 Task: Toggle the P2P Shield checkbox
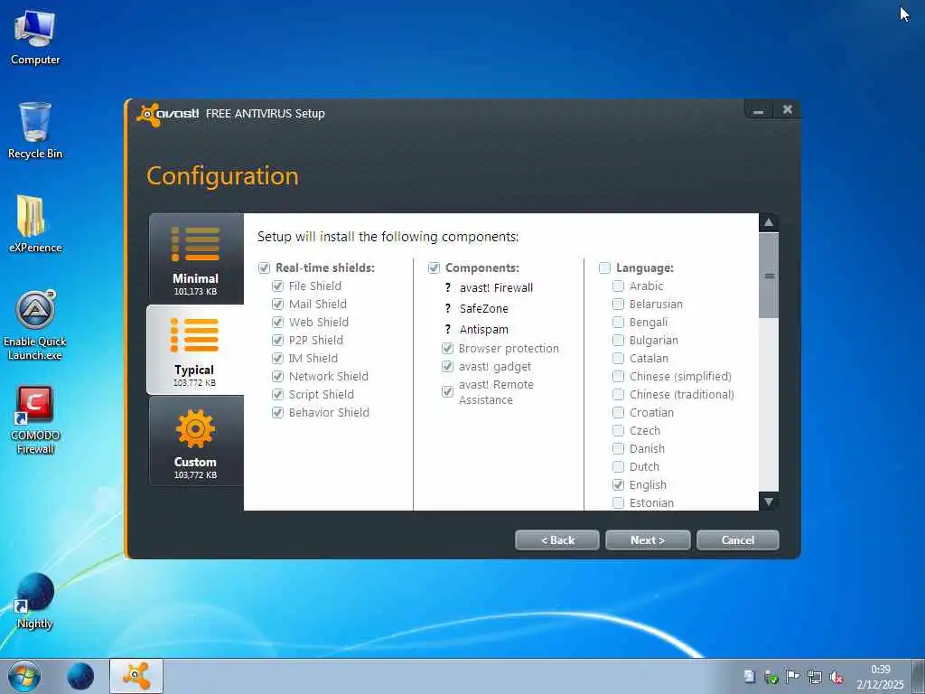pyautogui.click(x=278, y=340)
